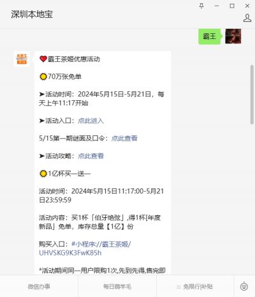Open the account profile icon
Image resolution: width=255 pixels, height=297 pixels.
coord(247,18)
